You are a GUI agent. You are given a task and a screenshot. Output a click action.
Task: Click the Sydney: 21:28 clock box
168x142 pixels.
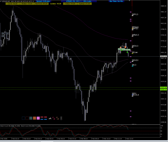coord(84,4)
